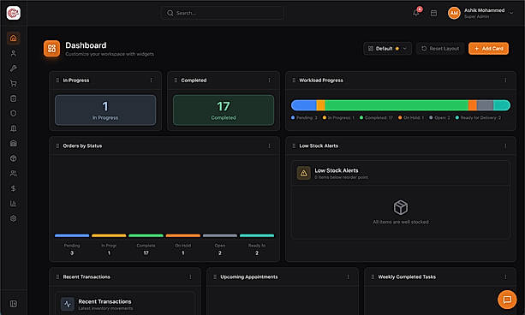Viewport: 525px width, 315px height.
Task: Click the AM user avatar
Action: click(x=454, y=13)
